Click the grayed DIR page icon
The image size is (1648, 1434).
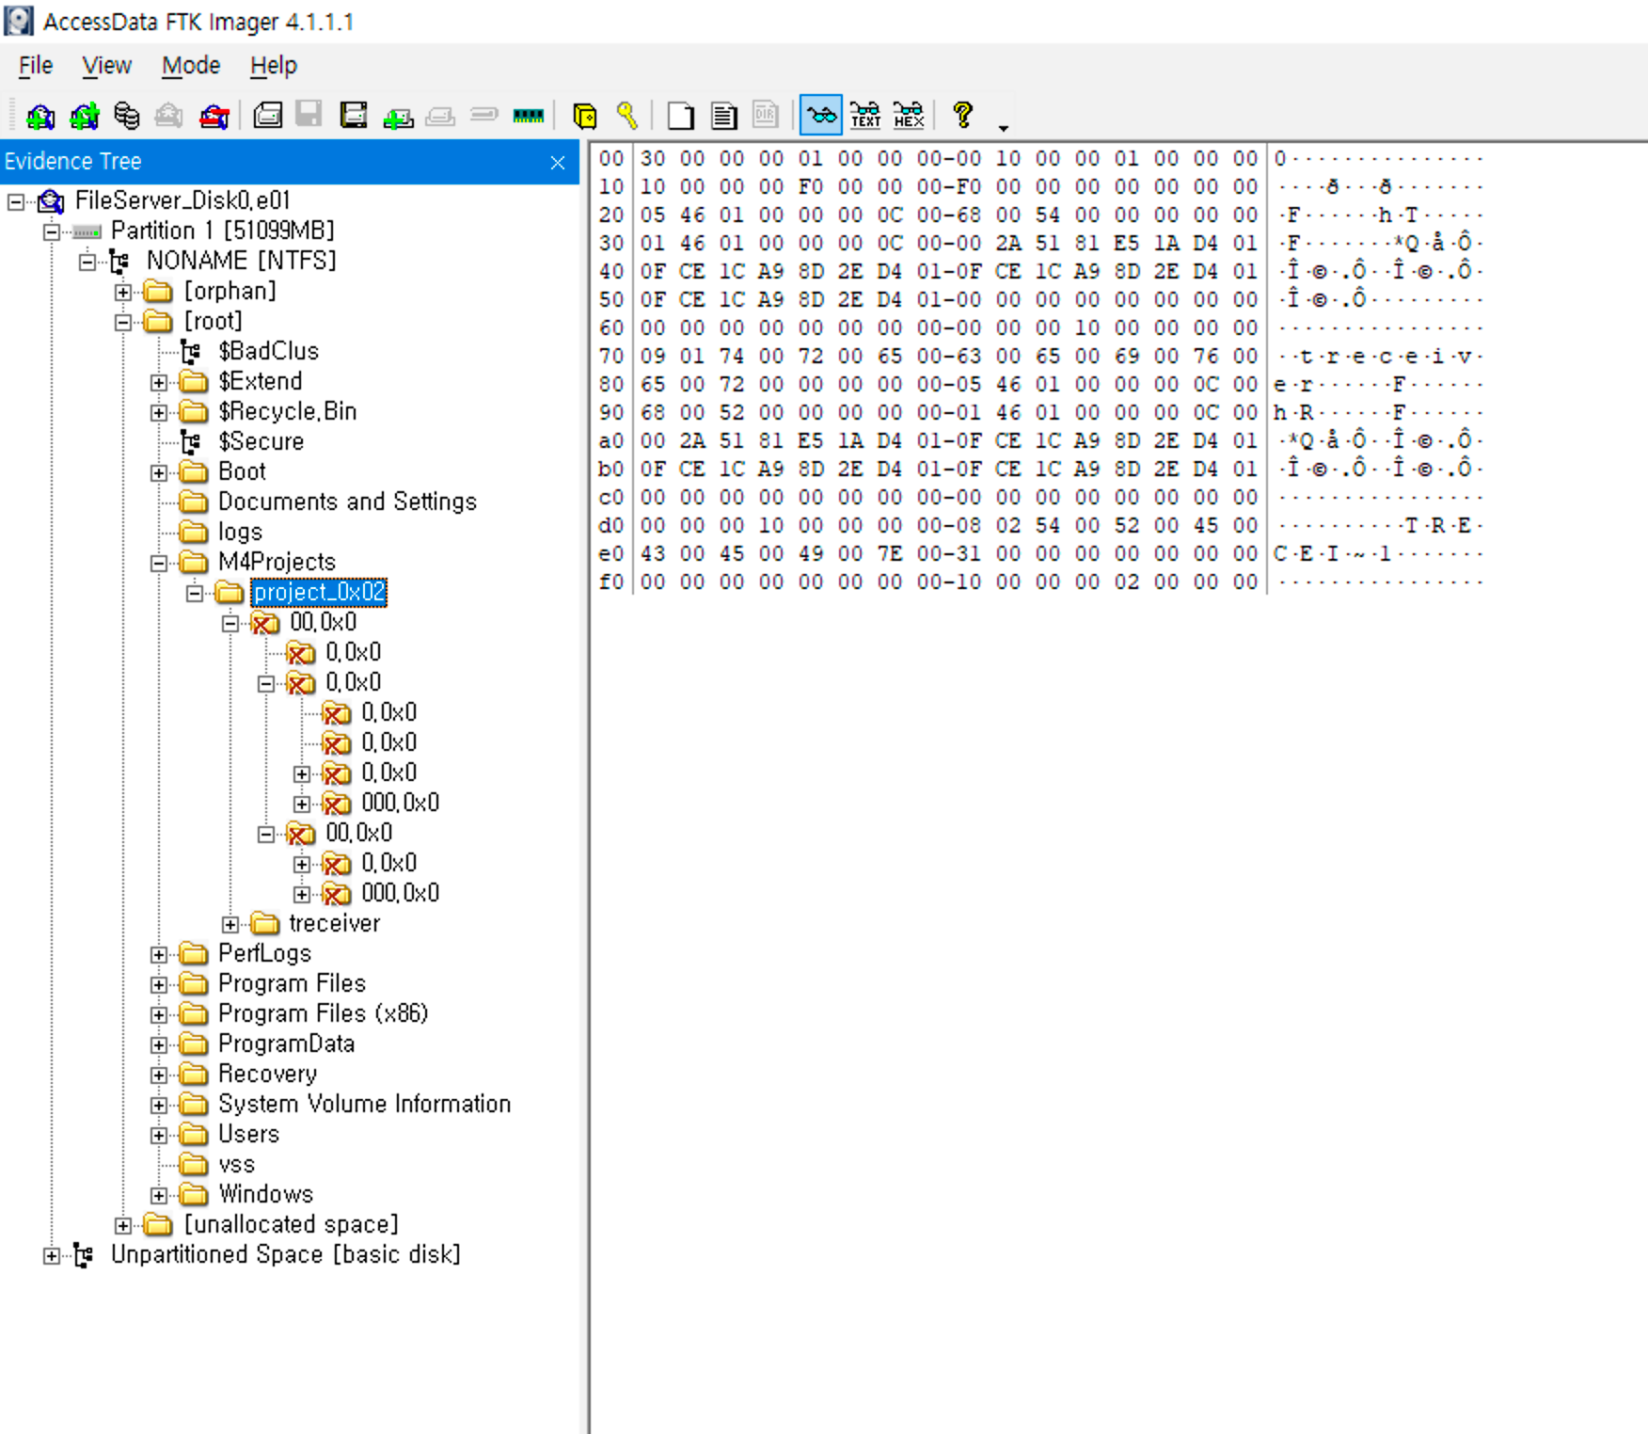[766, 115]
